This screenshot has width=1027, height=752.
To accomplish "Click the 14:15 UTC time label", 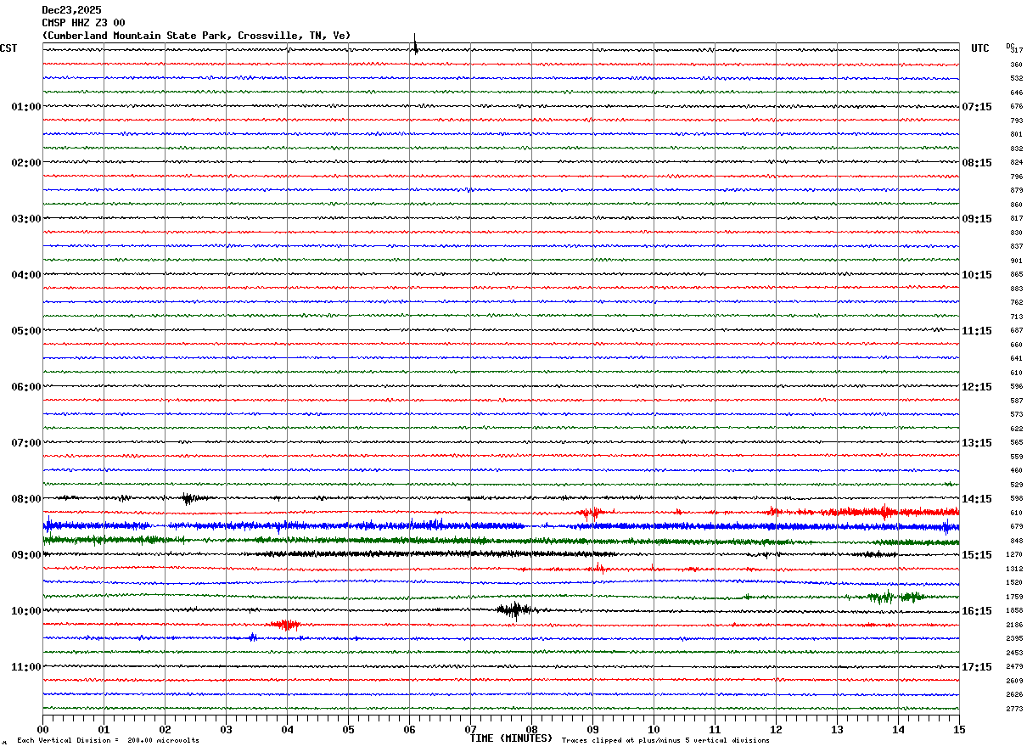I will pos(977,499).
